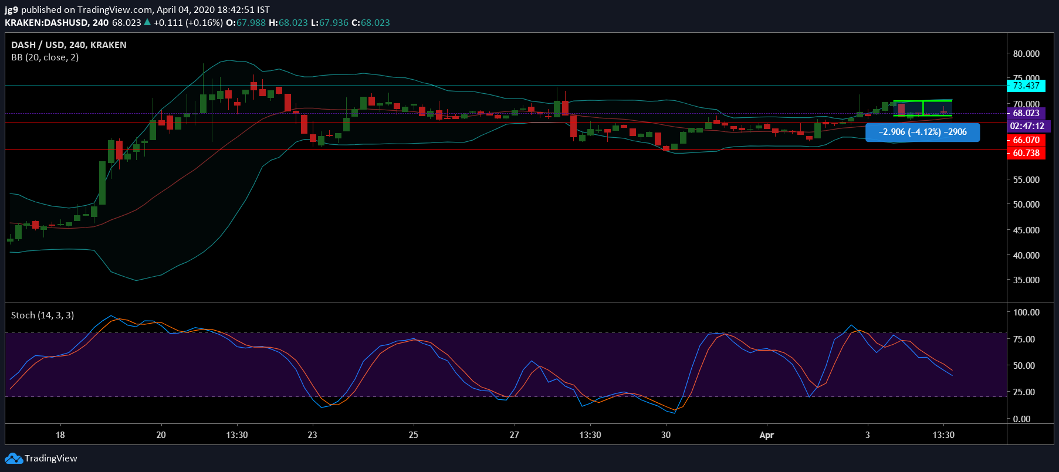
Task: Click the jg9 author name
Action: 11,10
